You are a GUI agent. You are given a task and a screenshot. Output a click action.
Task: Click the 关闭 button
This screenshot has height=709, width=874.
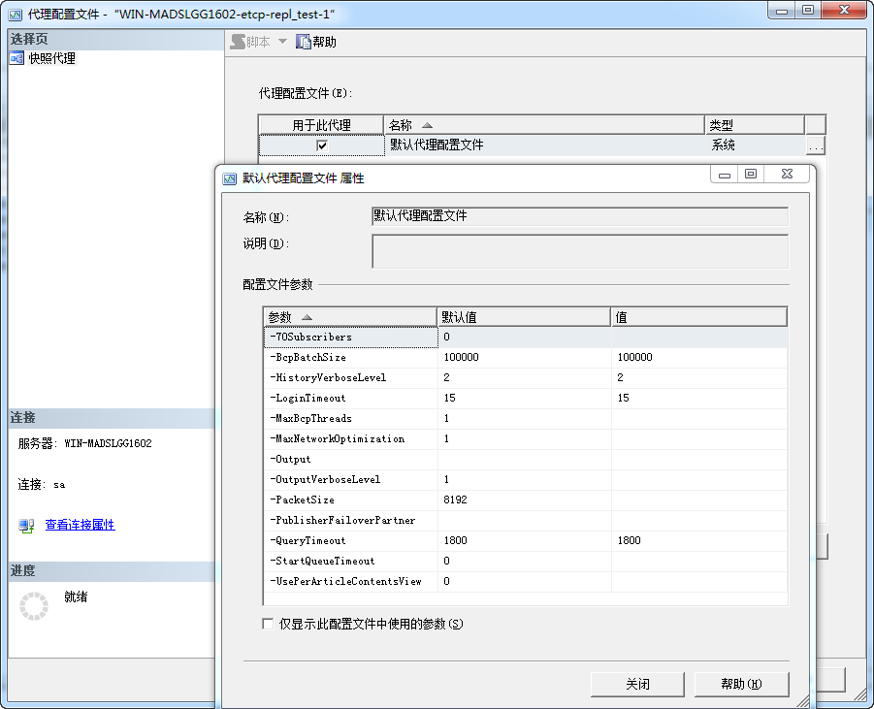[x=637, y=684]
